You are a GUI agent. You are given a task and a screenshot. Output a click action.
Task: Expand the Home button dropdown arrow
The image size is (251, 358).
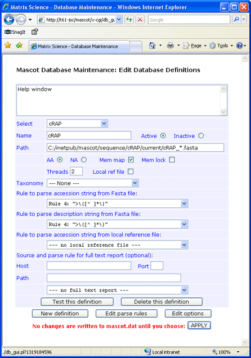click(160, 46)
